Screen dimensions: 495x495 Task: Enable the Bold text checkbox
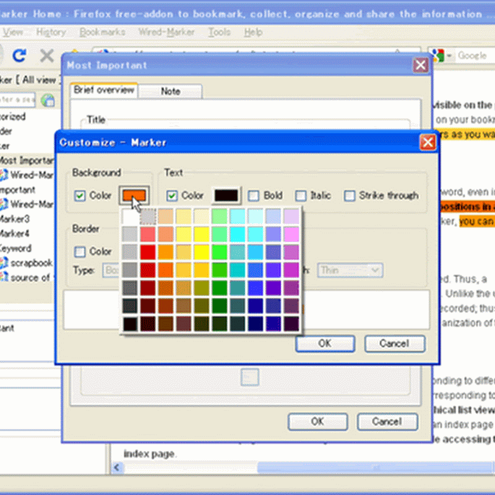pos(254,196)
